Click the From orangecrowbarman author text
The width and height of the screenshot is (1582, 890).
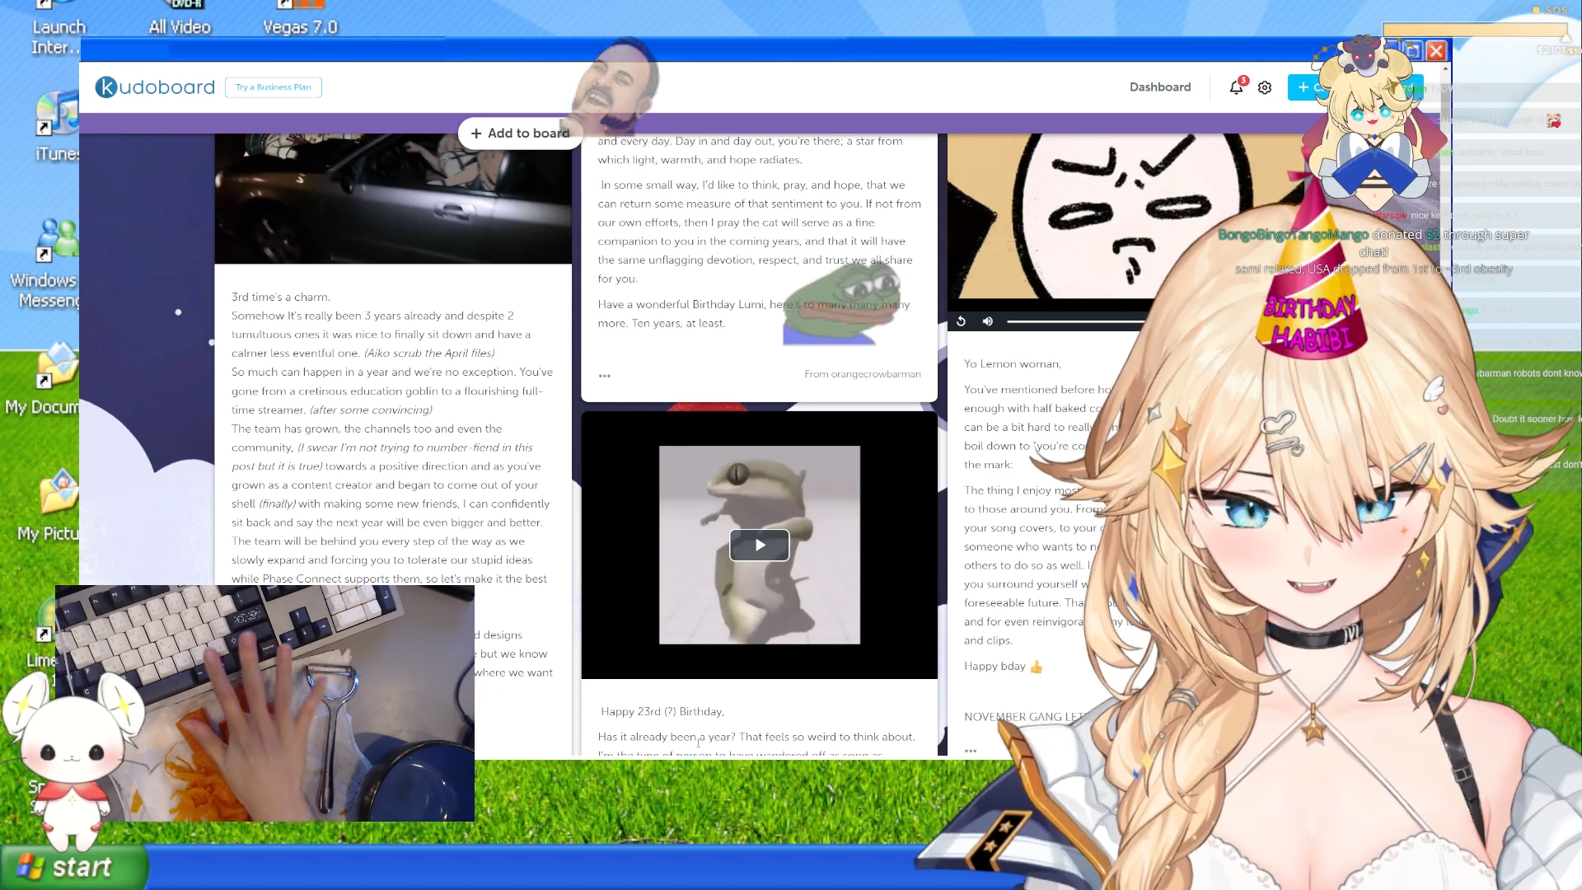pos(863,374)
